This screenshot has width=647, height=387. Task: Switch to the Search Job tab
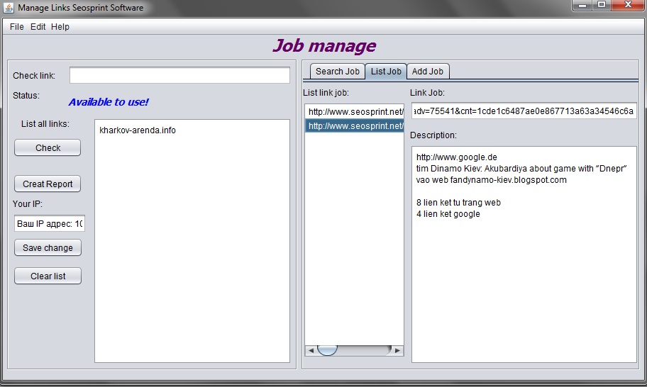338,72
